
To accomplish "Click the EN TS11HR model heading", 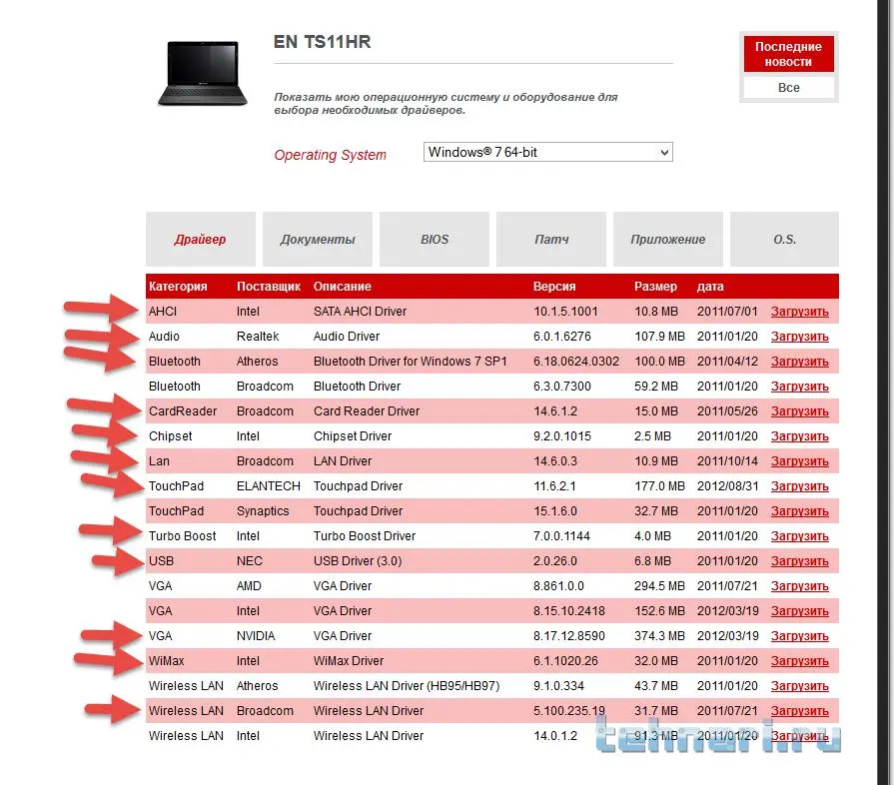I will pos(322,42).
